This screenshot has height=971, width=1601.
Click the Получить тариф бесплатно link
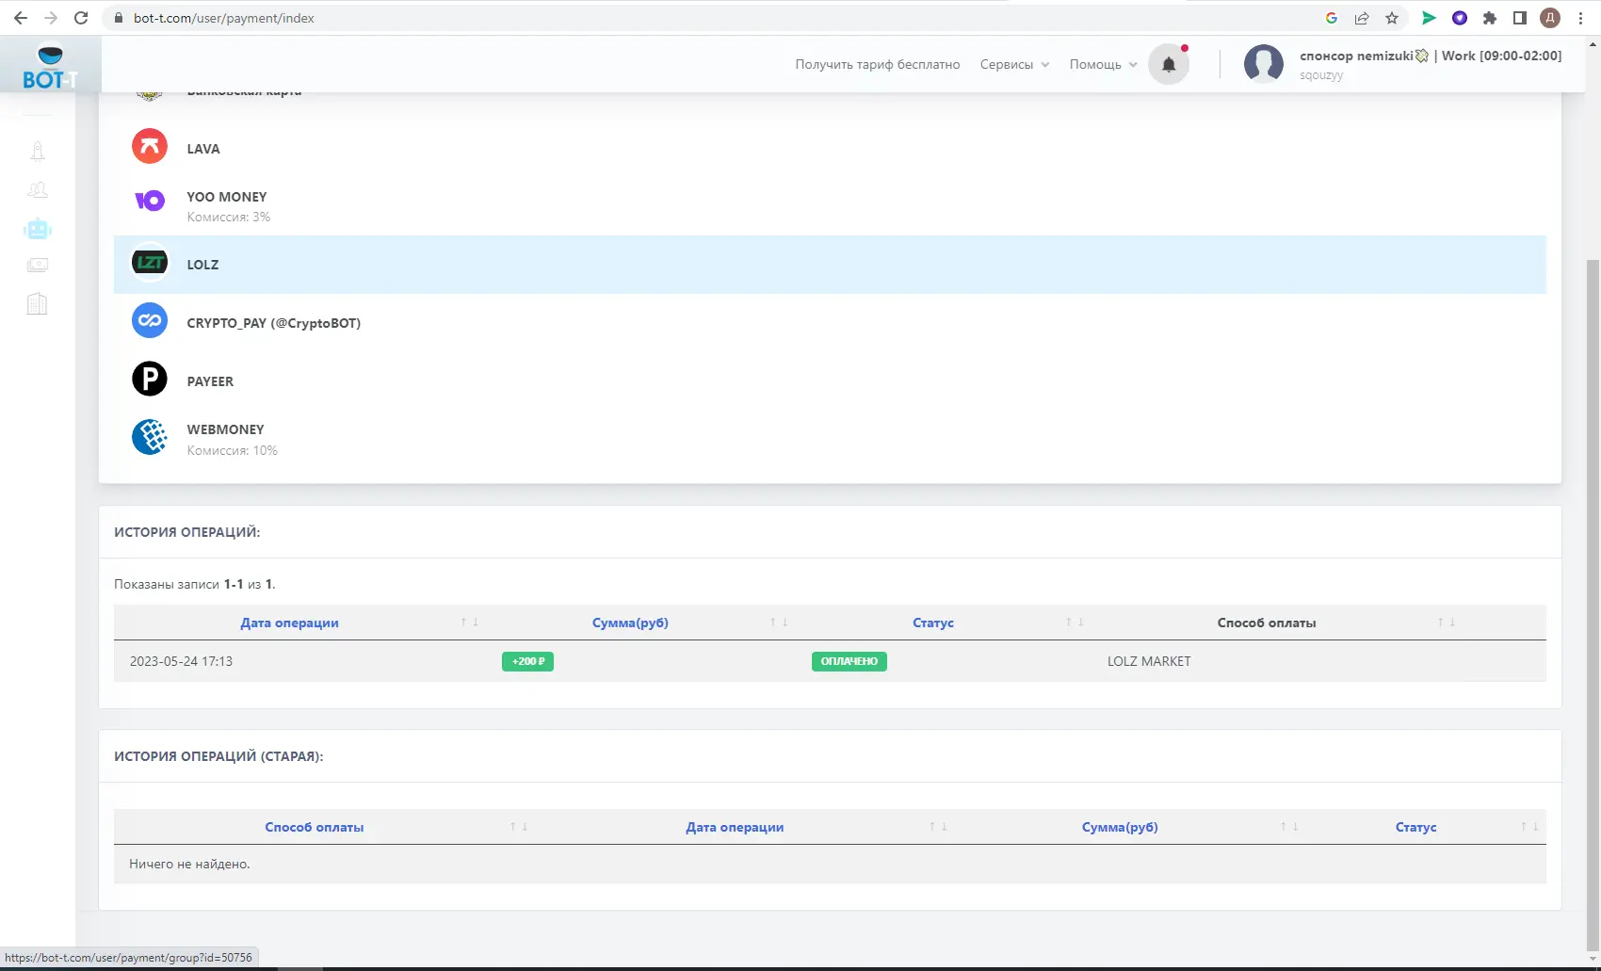[x=878, y=64]
